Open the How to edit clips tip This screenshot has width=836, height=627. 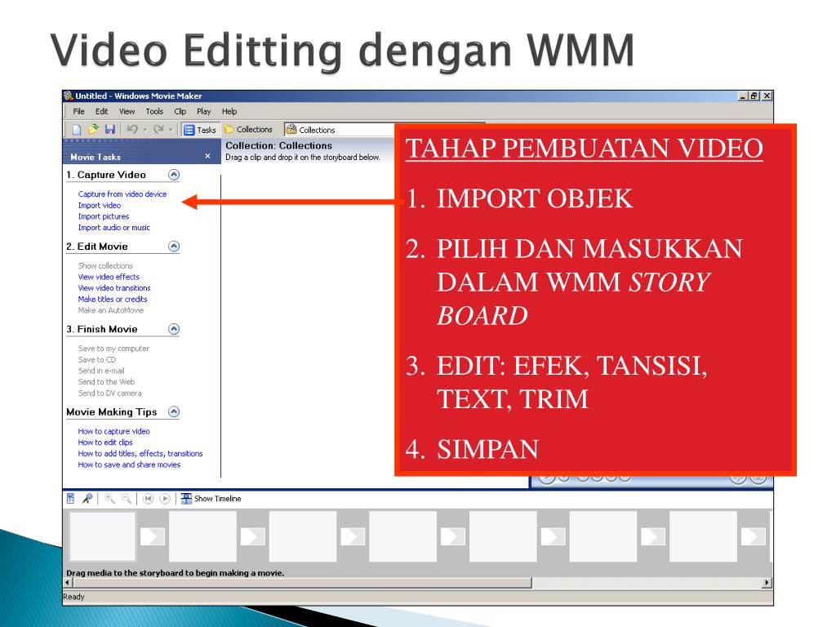105,442
